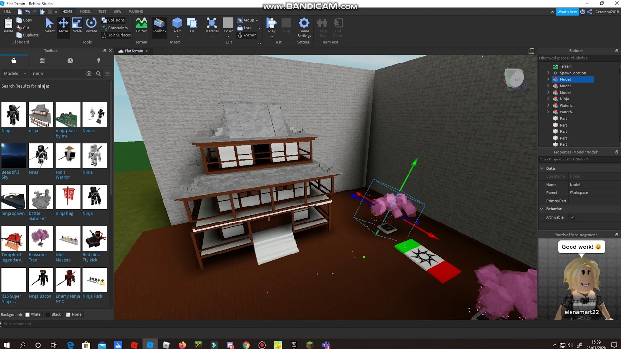The height and width of the screenshot is (349, 621).
Task: Maximize the viewport with the top-right icon
Action: pos(531,51)
